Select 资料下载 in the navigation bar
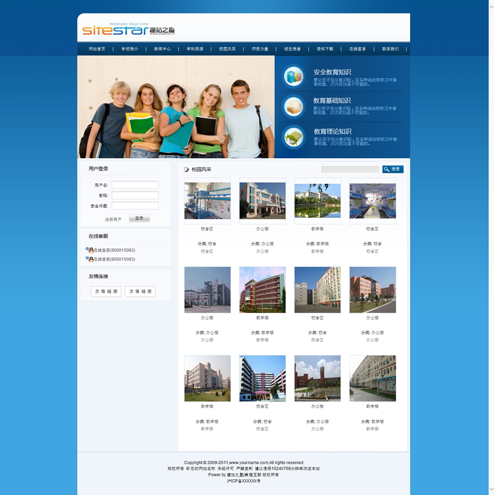The image size is (494, 495). [325, 49]
